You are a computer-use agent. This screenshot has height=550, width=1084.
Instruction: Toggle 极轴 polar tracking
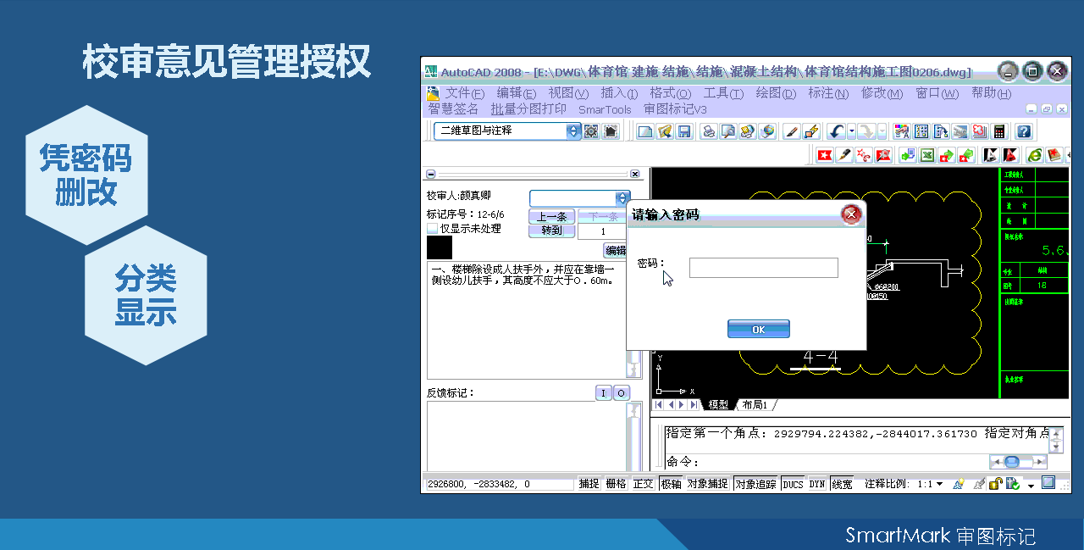coord(671,484)
